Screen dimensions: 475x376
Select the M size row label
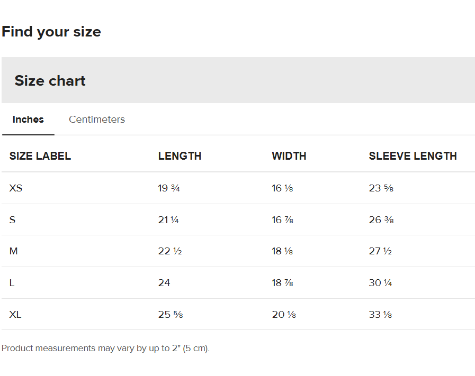(x=14, y=251)
